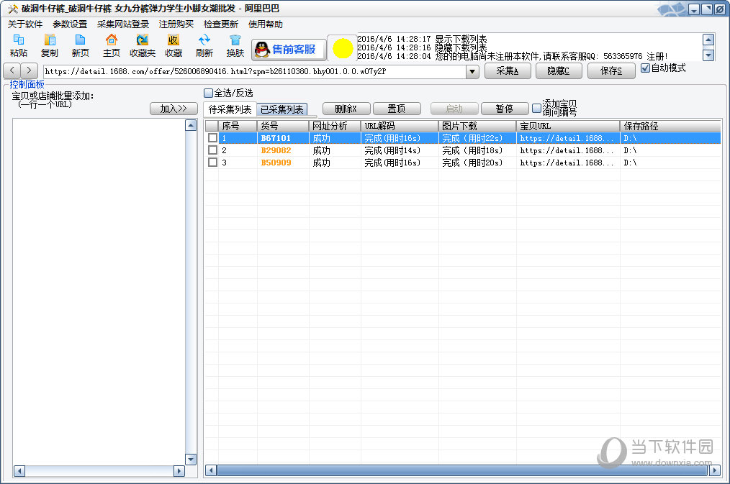The width and height of the screenshot is (730, 484).
Task: Open the 使用帮助 menu
Action: click(266, 24)
